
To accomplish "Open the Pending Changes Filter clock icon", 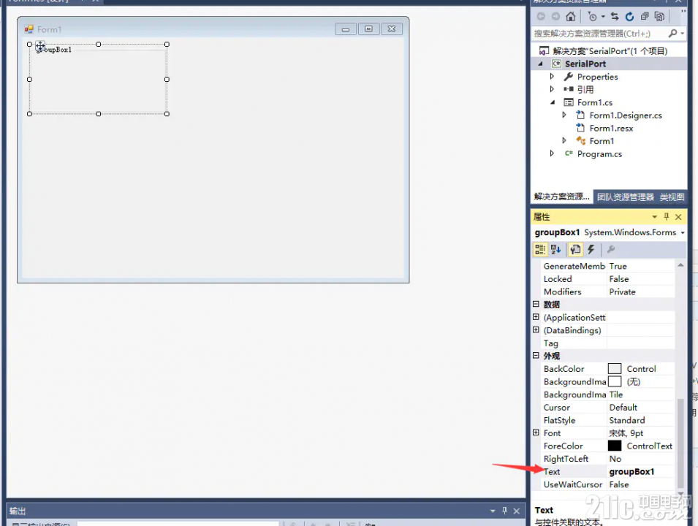I will pos(593,17).
